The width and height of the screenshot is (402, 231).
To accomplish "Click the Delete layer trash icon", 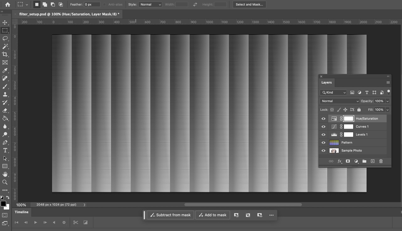I will click(x=381, y=161).
